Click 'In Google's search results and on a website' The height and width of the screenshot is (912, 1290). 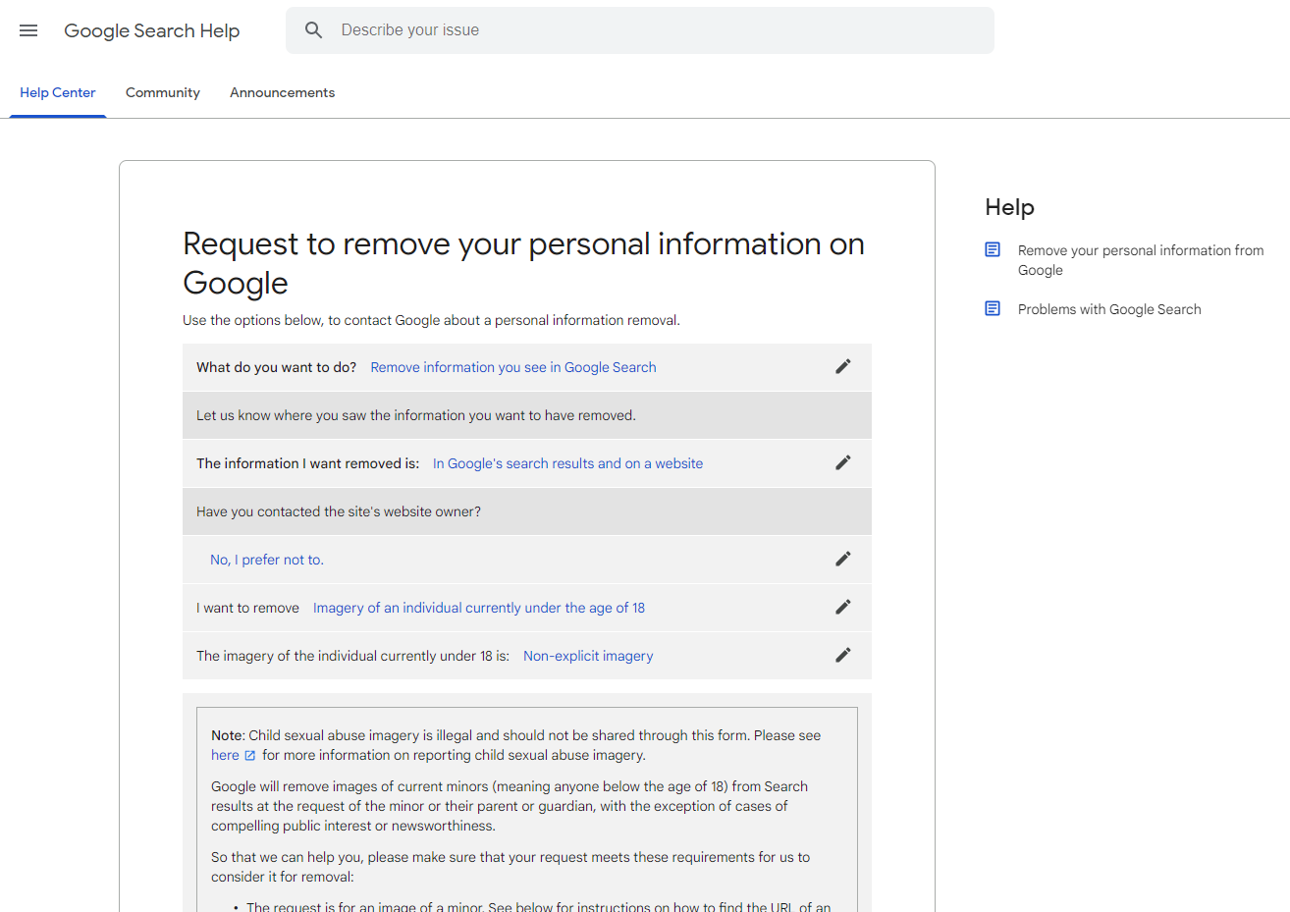[x=567, y=463]
